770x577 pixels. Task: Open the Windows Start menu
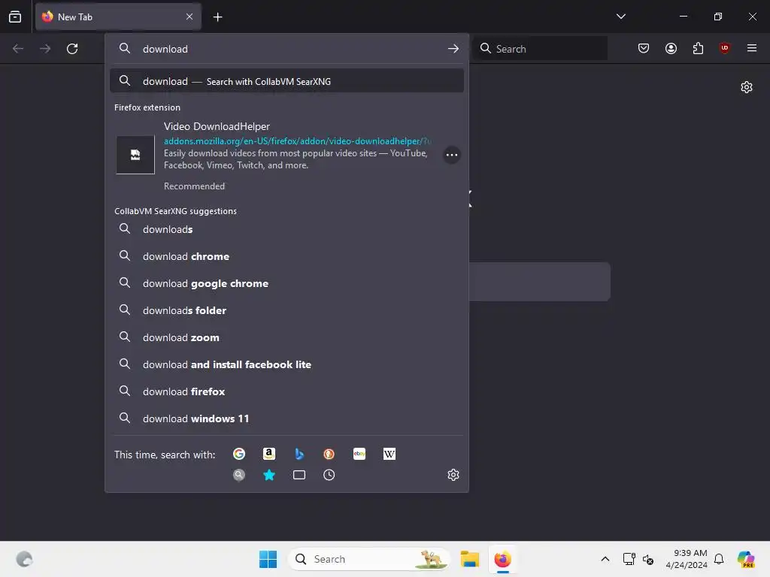268,559
